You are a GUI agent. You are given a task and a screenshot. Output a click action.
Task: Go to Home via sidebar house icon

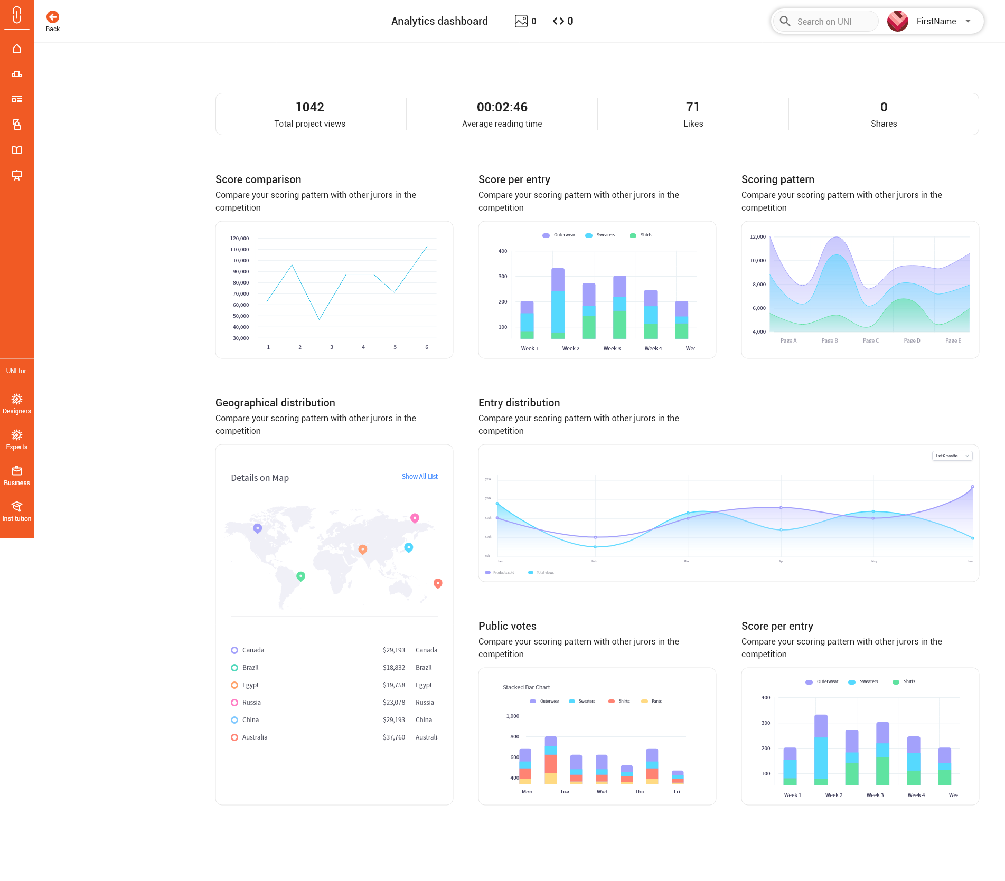[17, 49]
